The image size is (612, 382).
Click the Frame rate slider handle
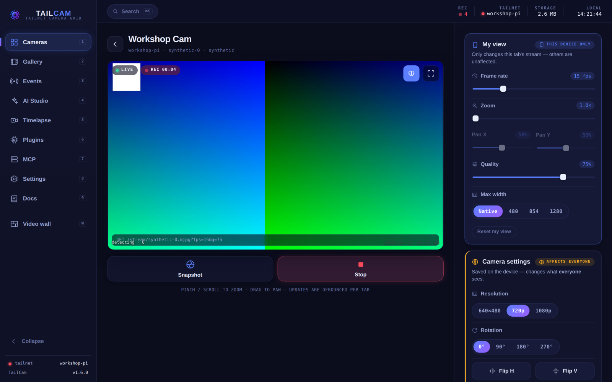click(503, 89)
